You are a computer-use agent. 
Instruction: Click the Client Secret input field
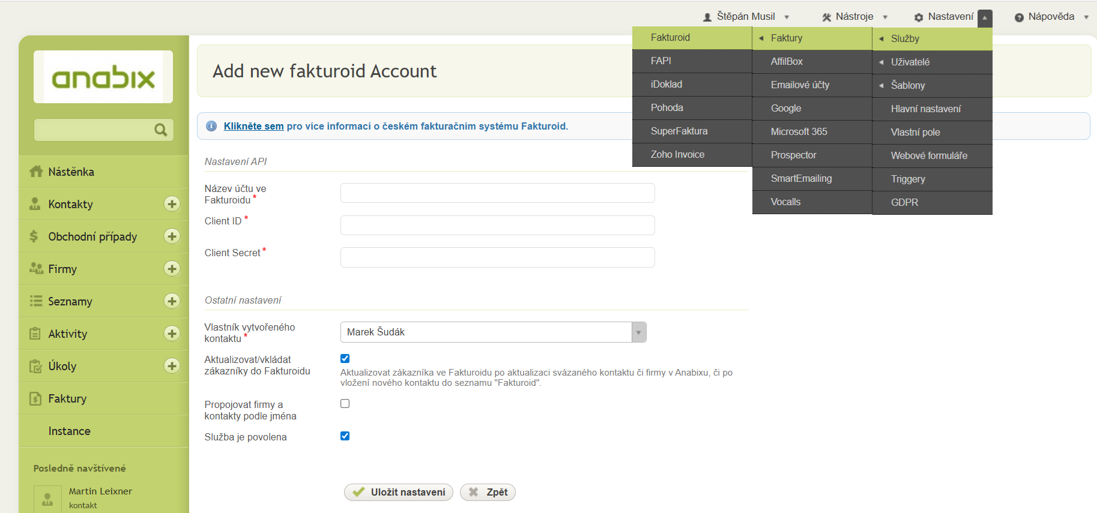pyautogui.click(x=497, y=257)
